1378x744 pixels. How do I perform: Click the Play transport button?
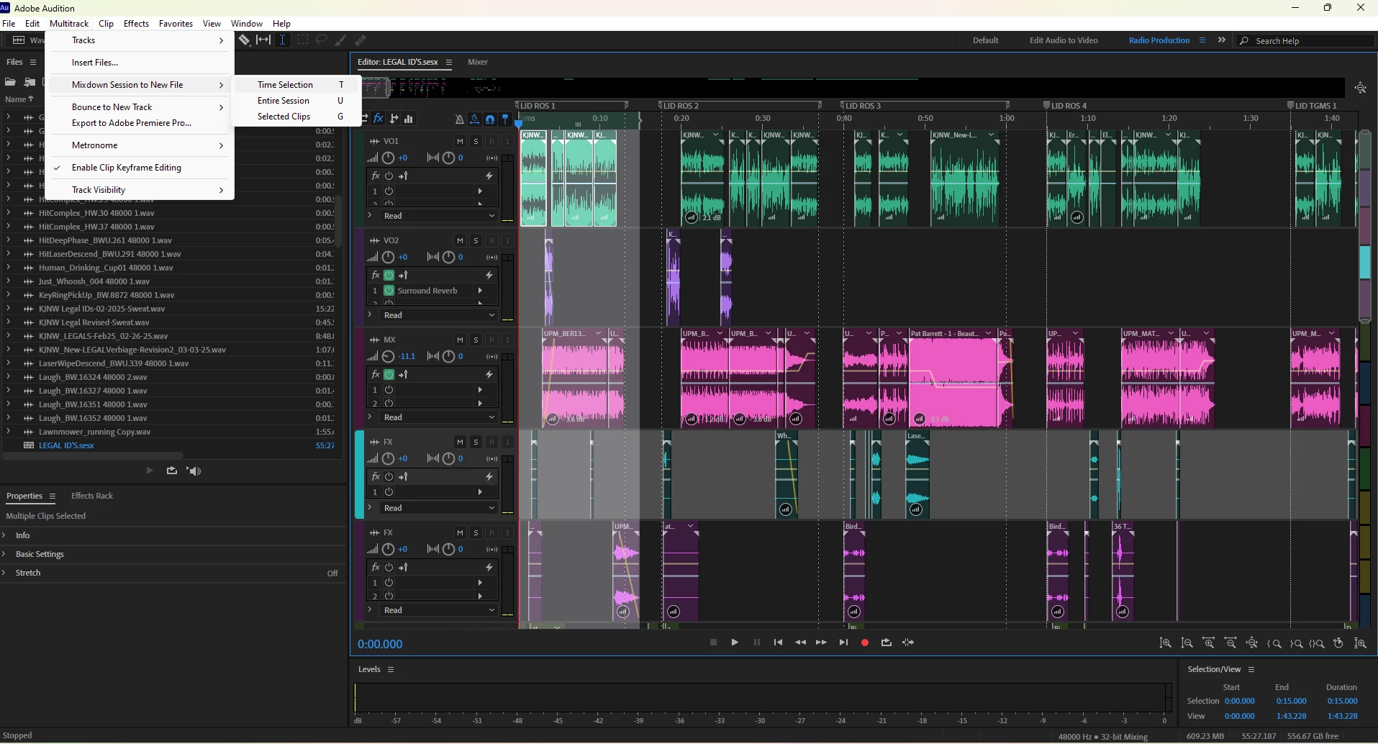click(x=735, y=643)
